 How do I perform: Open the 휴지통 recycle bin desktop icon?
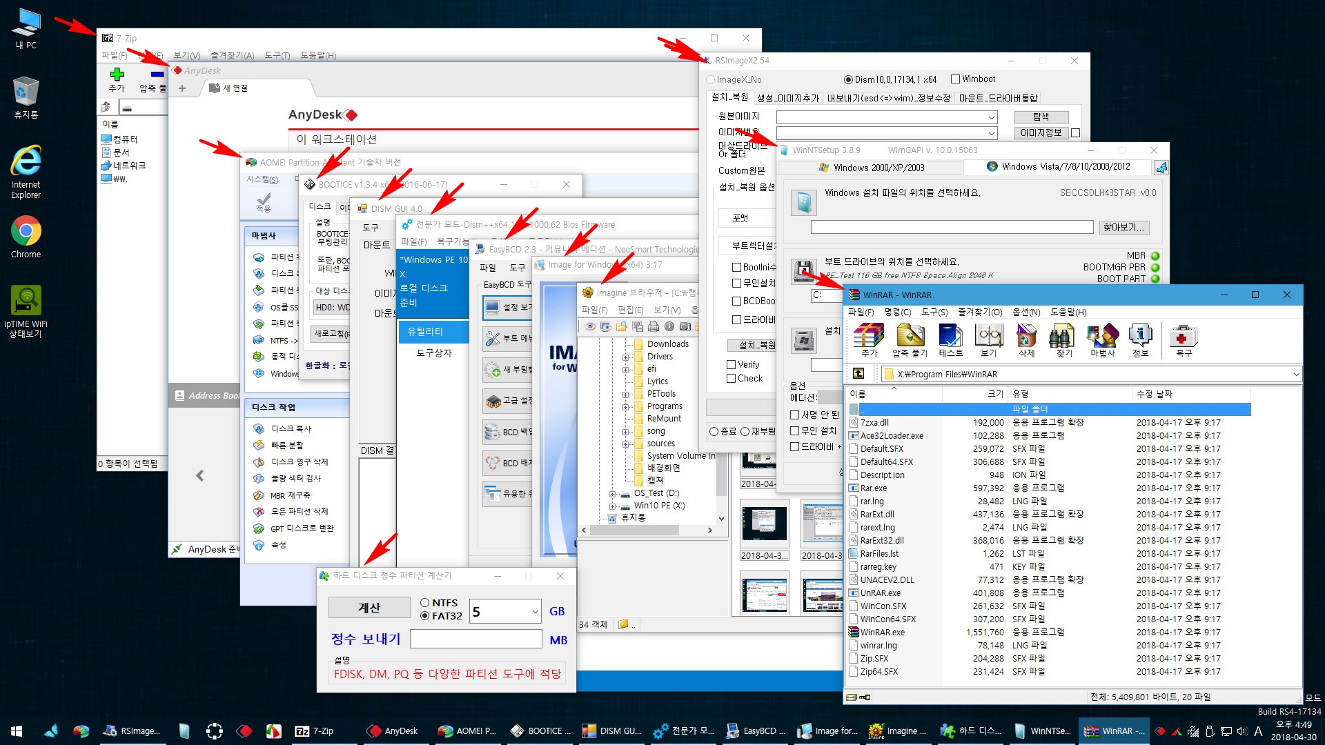tap(26, 98)
